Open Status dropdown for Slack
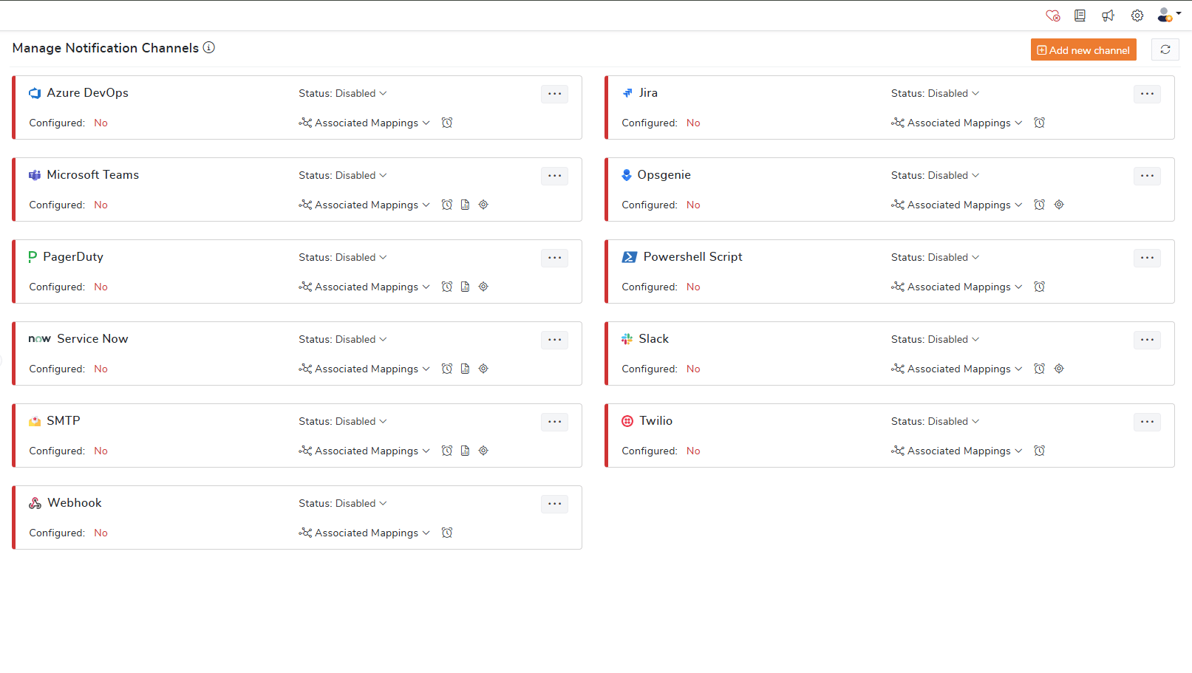This screenshot has width=1192, height=673. (x=936, y=339)
